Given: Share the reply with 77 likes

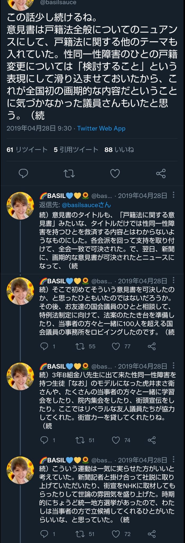Looking at the screenshot, I should [x=152, y=346].
